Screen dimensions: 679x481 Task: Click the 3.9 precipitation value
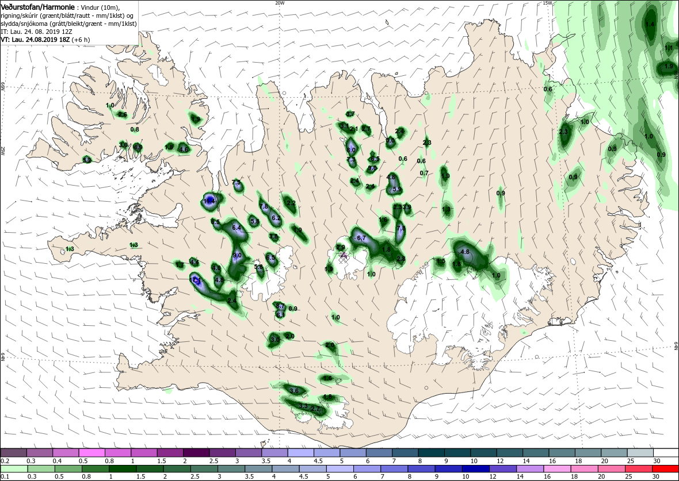pyautogui.click(x=407, y=207)
